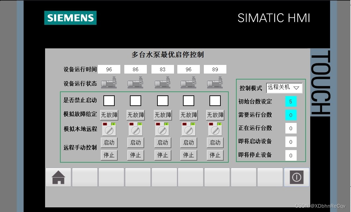Screen dimensions: 351x212
Task: Click the 模拟故障给定 label
Action: [80, 114]
